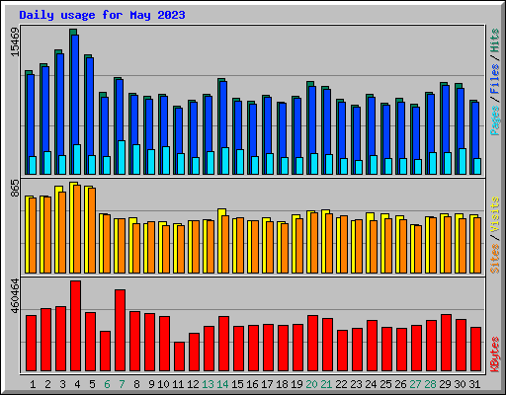Image resolution: width=506 pixels, height=395 pixels.
Task: Select the red KBytes bar for day 14
Action: click(x=223, y=344)
